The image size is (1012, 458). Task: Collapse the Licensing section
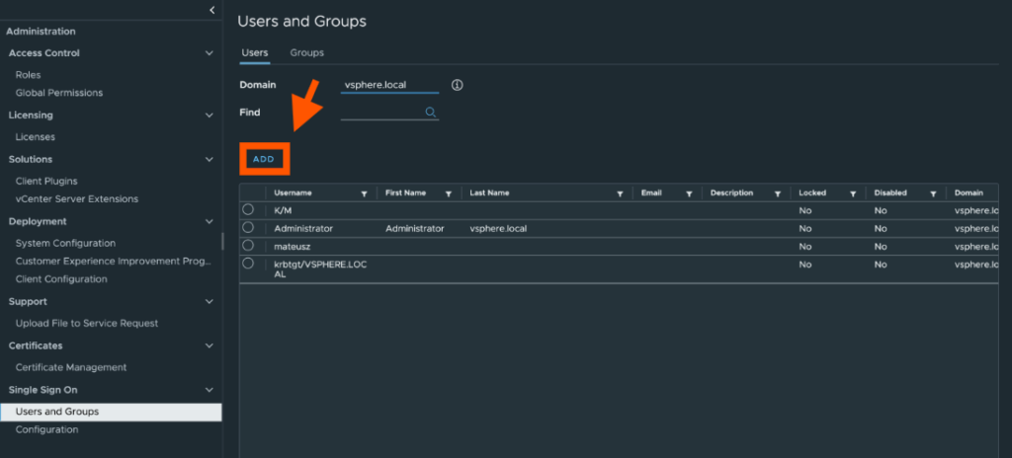pyautogui.click(x=209, y=115)
